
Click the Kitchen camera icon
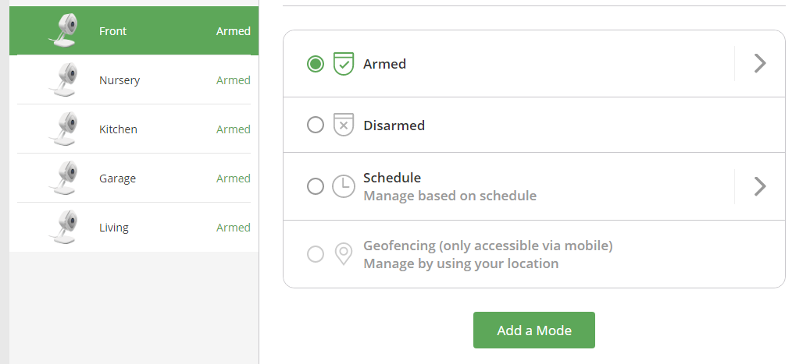coord(65,129)
